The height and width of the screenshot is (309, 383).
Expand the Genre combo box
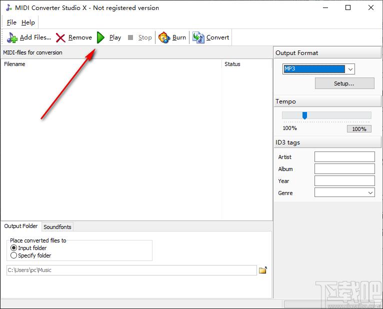click(370, 192)
